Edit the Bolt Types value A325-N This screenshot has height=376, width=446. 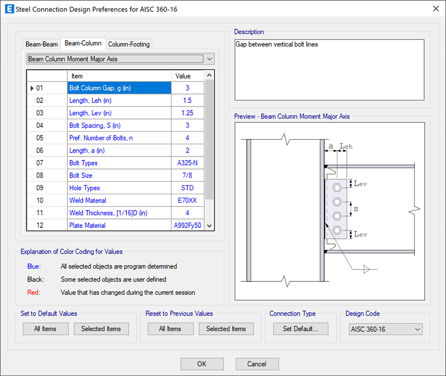click(x=187, y=162)
